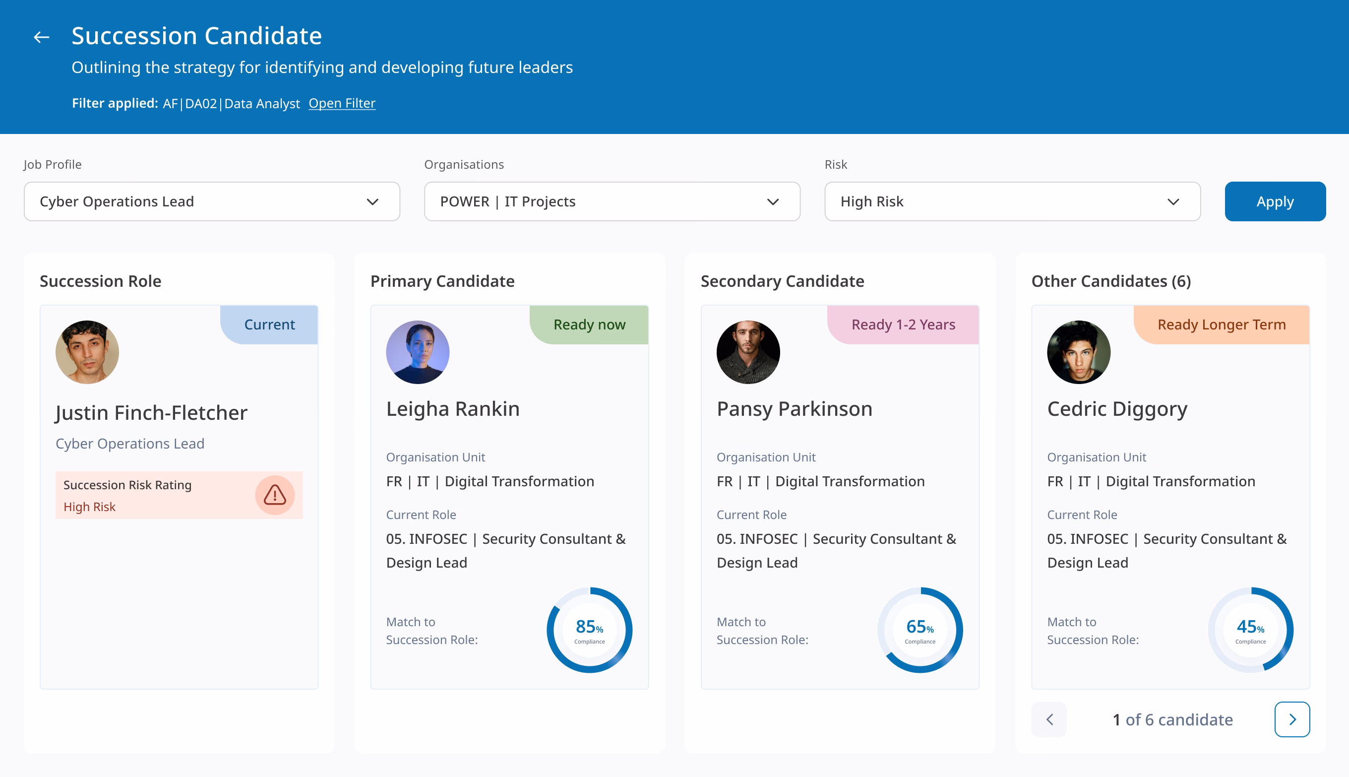Click the Current status badge
This screenshot has width=1349, height=777.
tap(269, 324)
